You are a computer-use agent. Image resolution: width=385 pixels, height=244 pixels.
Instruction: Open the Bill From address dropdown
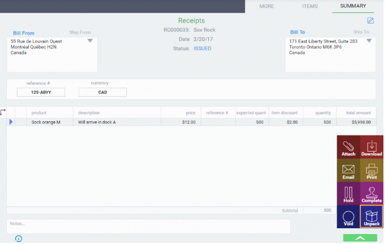[90, 41]
